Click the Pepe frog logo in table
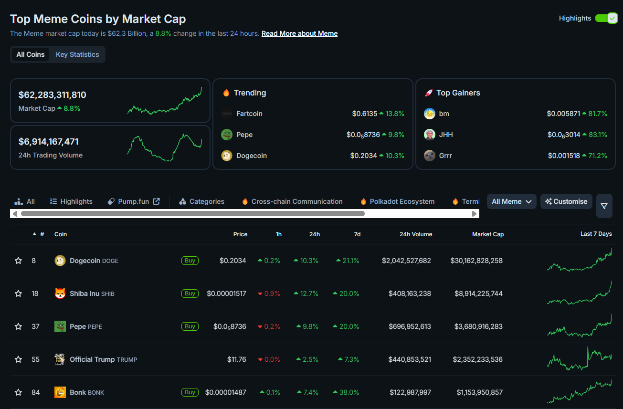623x409 pixels. (x=60, y=326)
